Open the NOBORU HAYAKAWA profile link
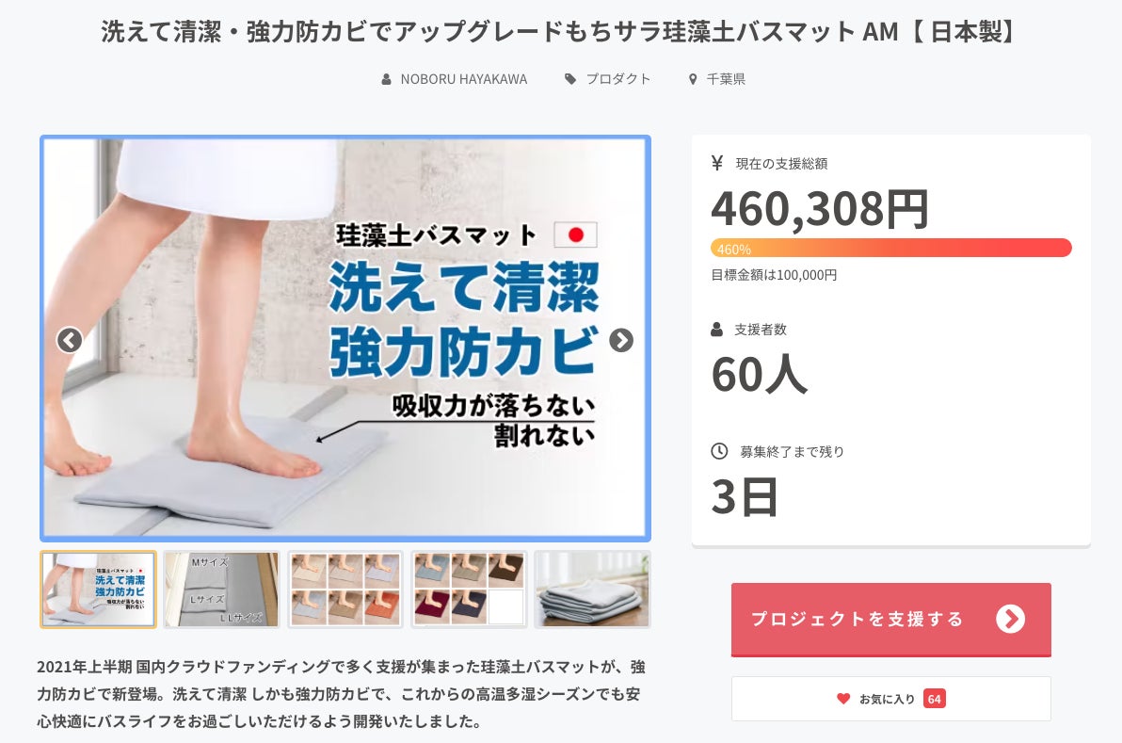The height and width of the screenshot is (743, 1122). click(x=464, y=79)
